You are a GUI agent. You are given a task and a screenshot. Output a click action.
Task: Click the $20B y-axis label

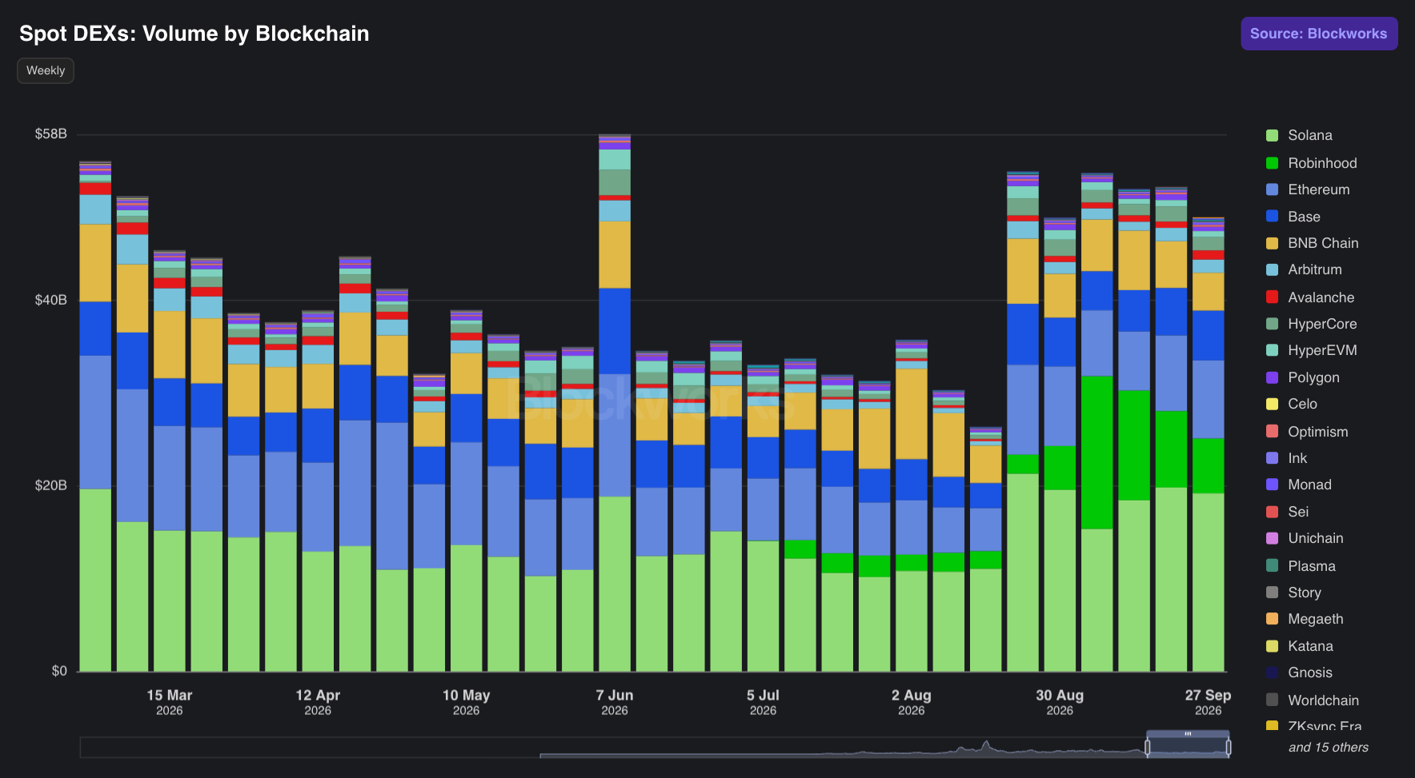point(50,485)
